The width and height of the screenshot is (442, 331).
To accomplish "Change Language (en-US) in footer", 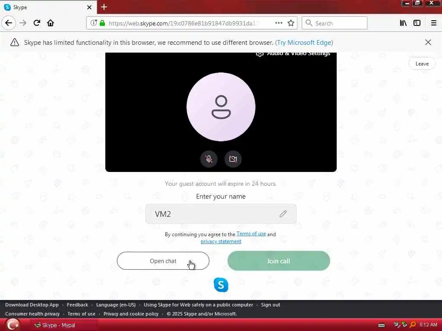I will tap(116, 305).
